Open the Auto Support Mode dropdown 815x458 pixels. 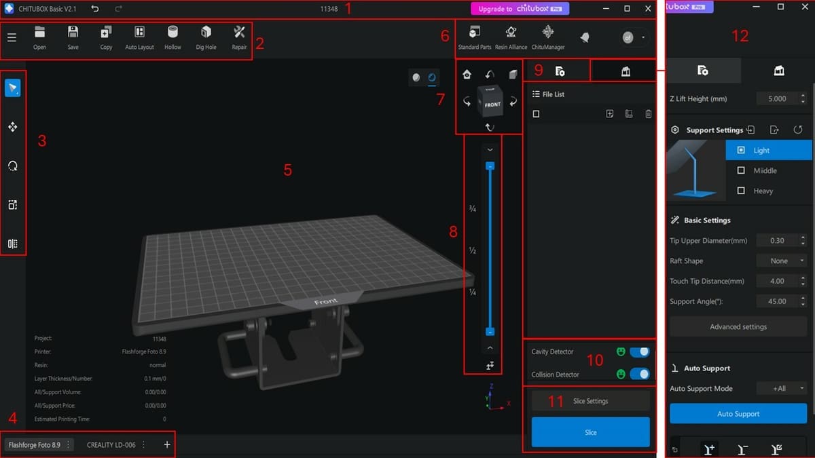click(x=782, y=388)
